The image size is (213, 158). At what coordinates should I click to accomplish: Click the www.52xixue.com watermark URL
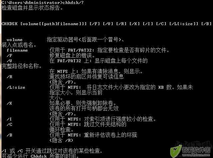coord(196,155)
